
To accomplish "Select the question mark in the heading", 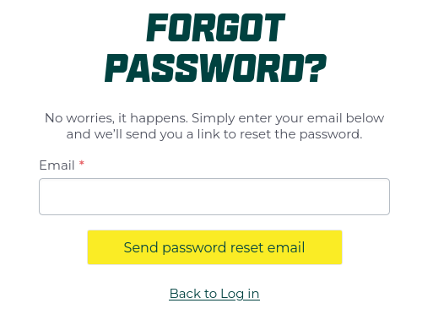I will point(317,68).
